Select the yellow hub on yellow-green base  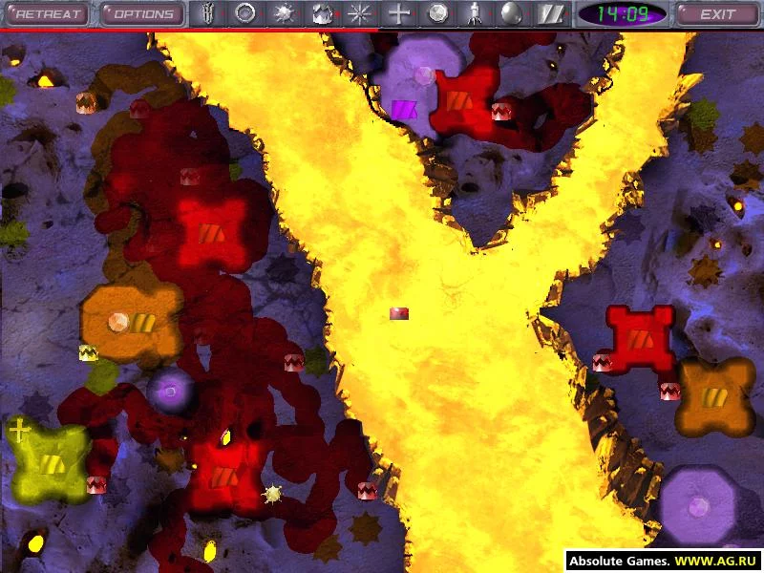(x=53, y=463)
